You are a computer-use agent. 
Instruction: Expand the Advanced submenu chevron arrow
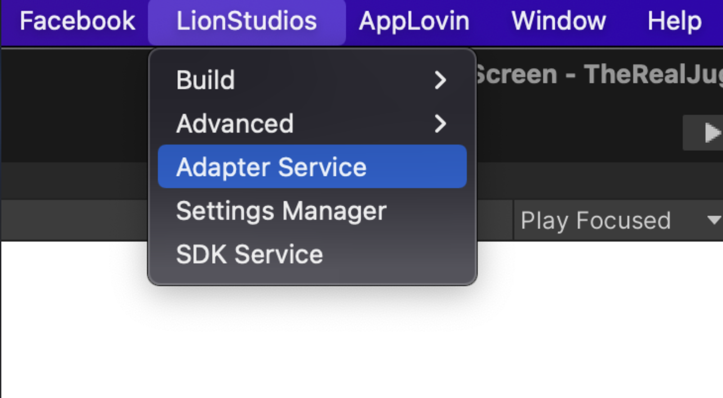pyautogui.click(x=440, y=123)
